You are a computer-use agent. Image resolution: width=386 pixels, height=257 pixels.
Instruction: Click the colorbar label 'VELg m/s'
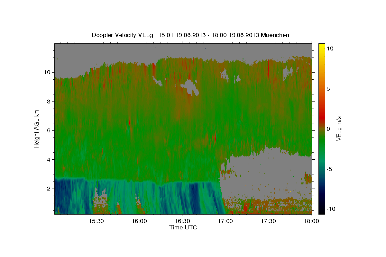click(339, 128)
